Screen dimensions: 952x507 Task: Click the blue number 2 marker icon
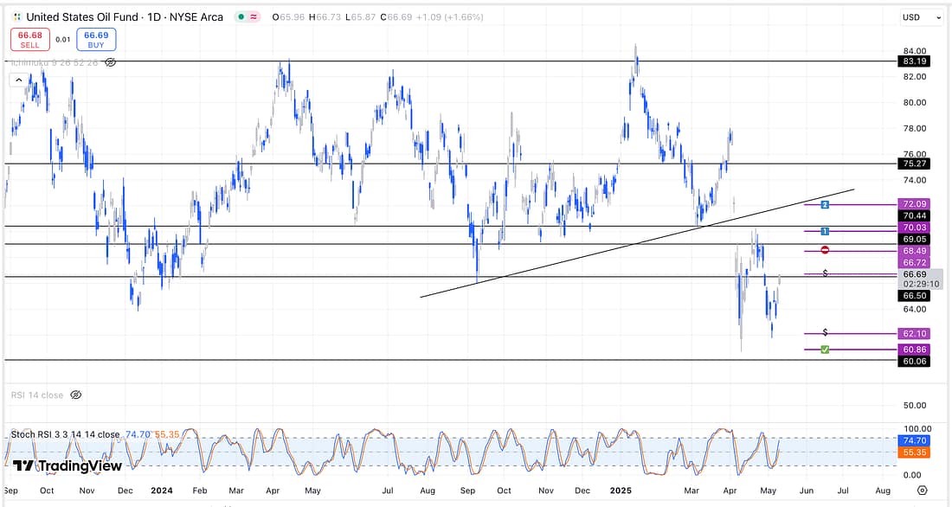point(825,205)
